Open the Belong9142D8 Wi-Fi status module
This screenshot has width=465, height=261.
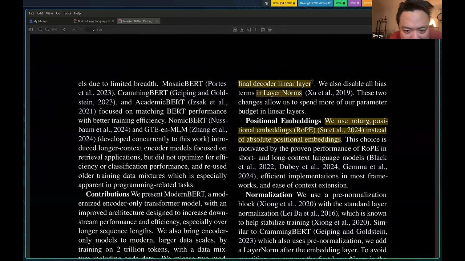tap(315, 3)
